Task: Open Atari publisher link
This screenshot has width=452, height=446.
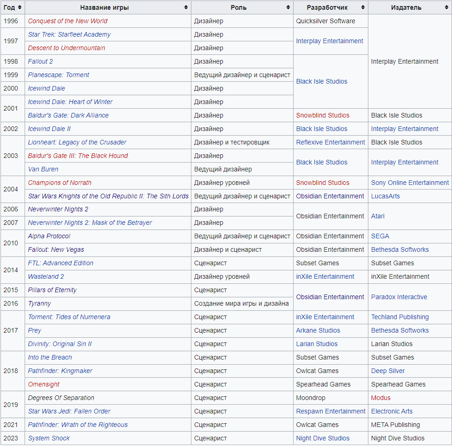Action: click(x=378, y=216)
